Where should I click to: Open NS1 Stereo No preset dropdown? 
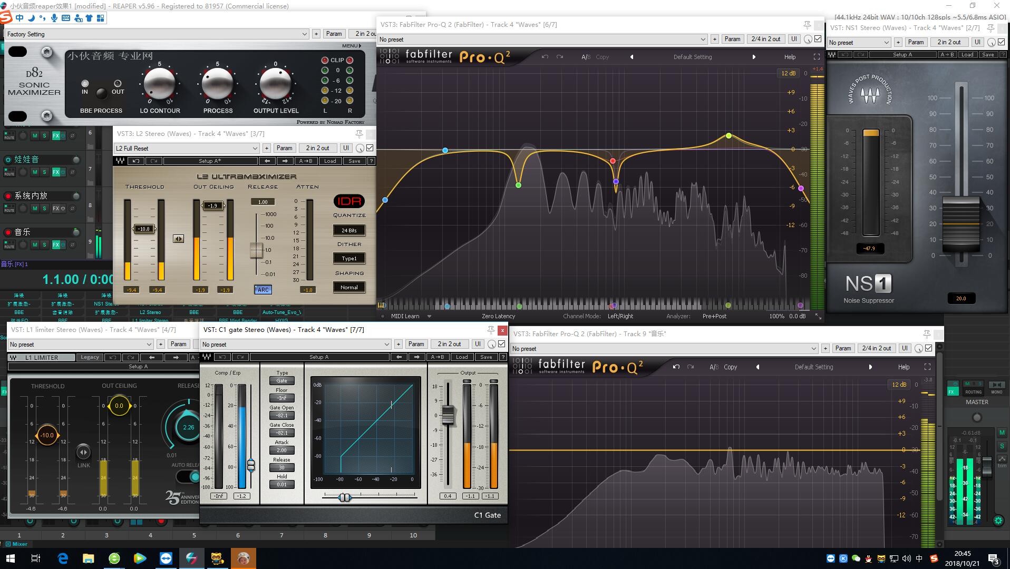pyautogui.click(x=859, y=43)
